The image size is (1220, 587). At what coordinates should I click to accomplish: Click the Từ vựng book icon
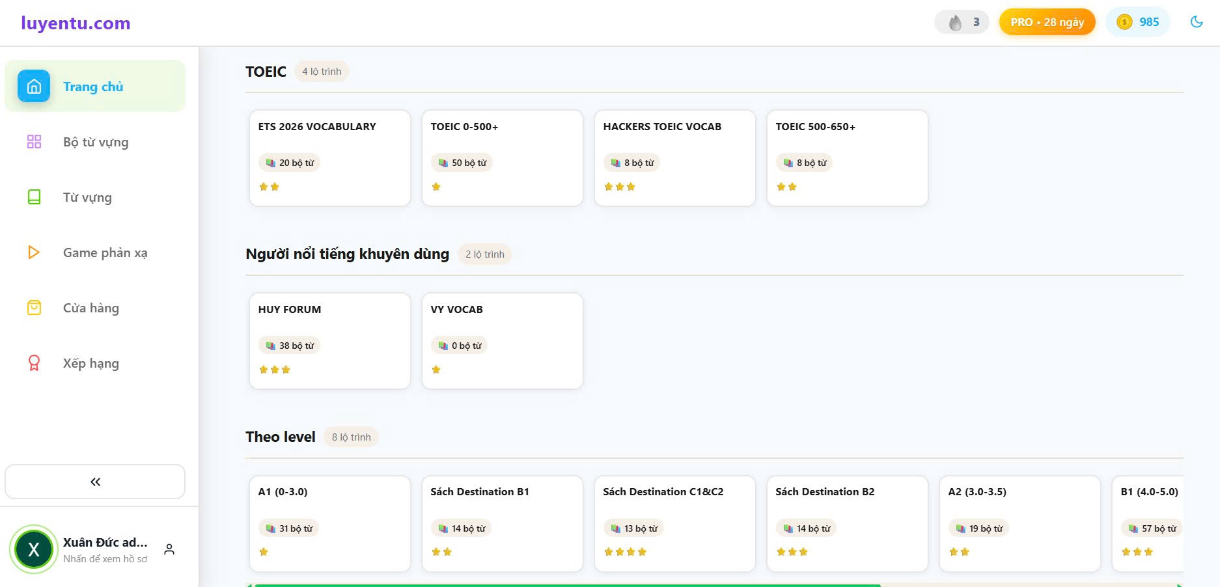pyautogui.click(x=34, y=197)
